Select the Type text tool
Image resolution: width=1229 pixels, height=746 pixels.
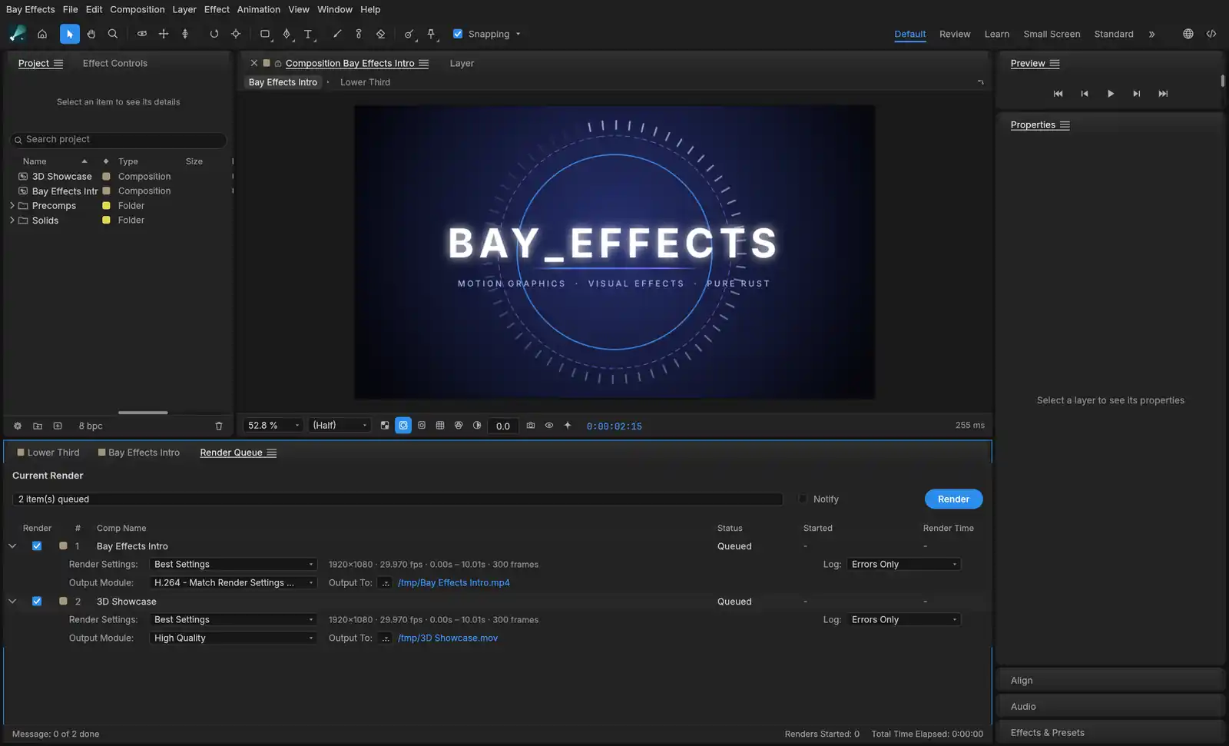[x=308, y=34]
